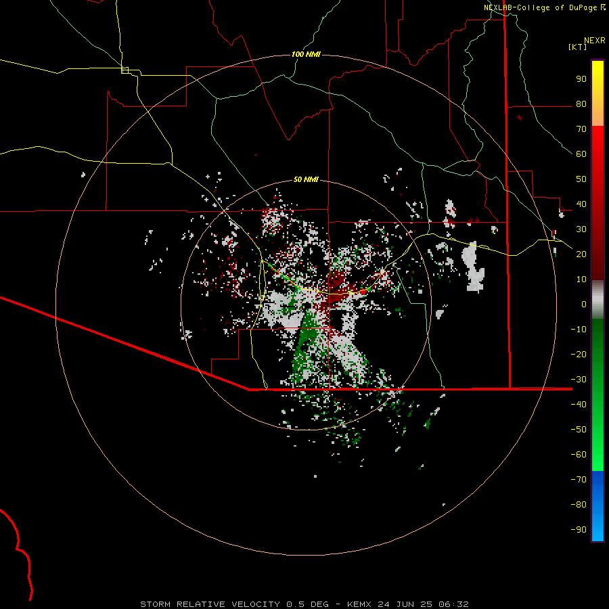Image resolution: width=609 pixels, height=609 pixels.
Task: Click the NEXLAB-College of DuPage label
Action: tap(542, 7)
